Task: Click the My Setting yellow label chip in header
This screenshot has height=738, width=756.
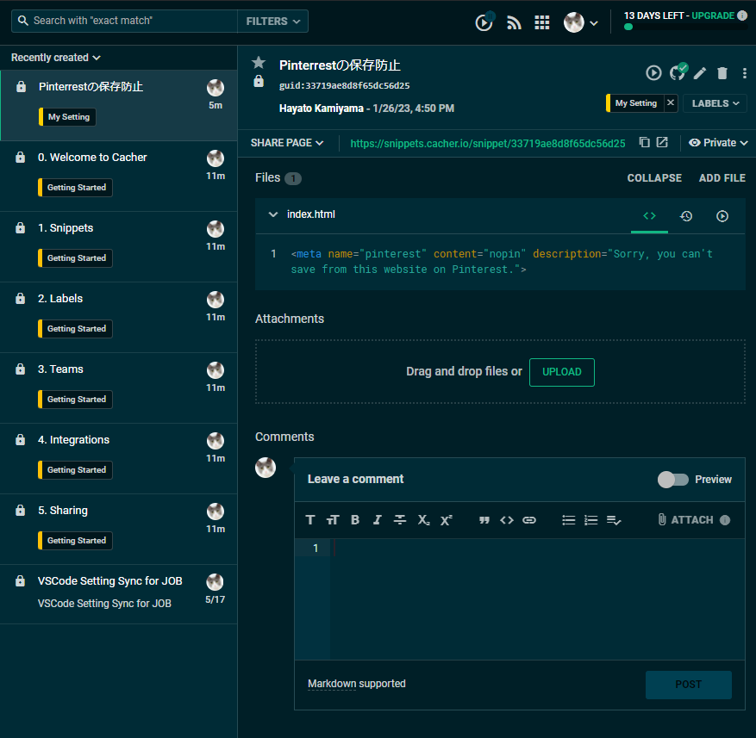Action: (x=635, y=103)
